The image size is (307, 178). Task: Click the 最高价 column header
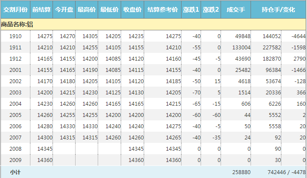(87, 9)
